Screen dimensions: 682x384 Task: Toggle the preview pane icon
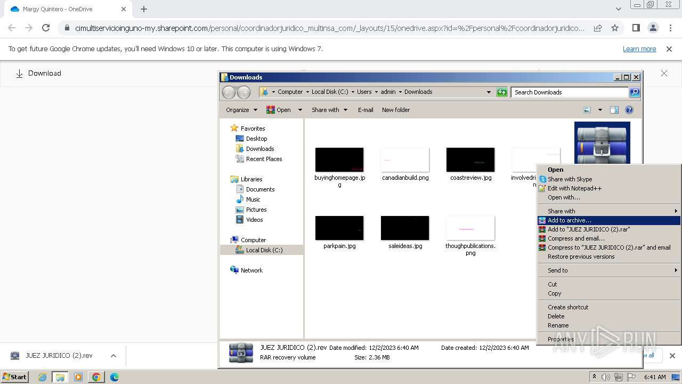point(614,110)
